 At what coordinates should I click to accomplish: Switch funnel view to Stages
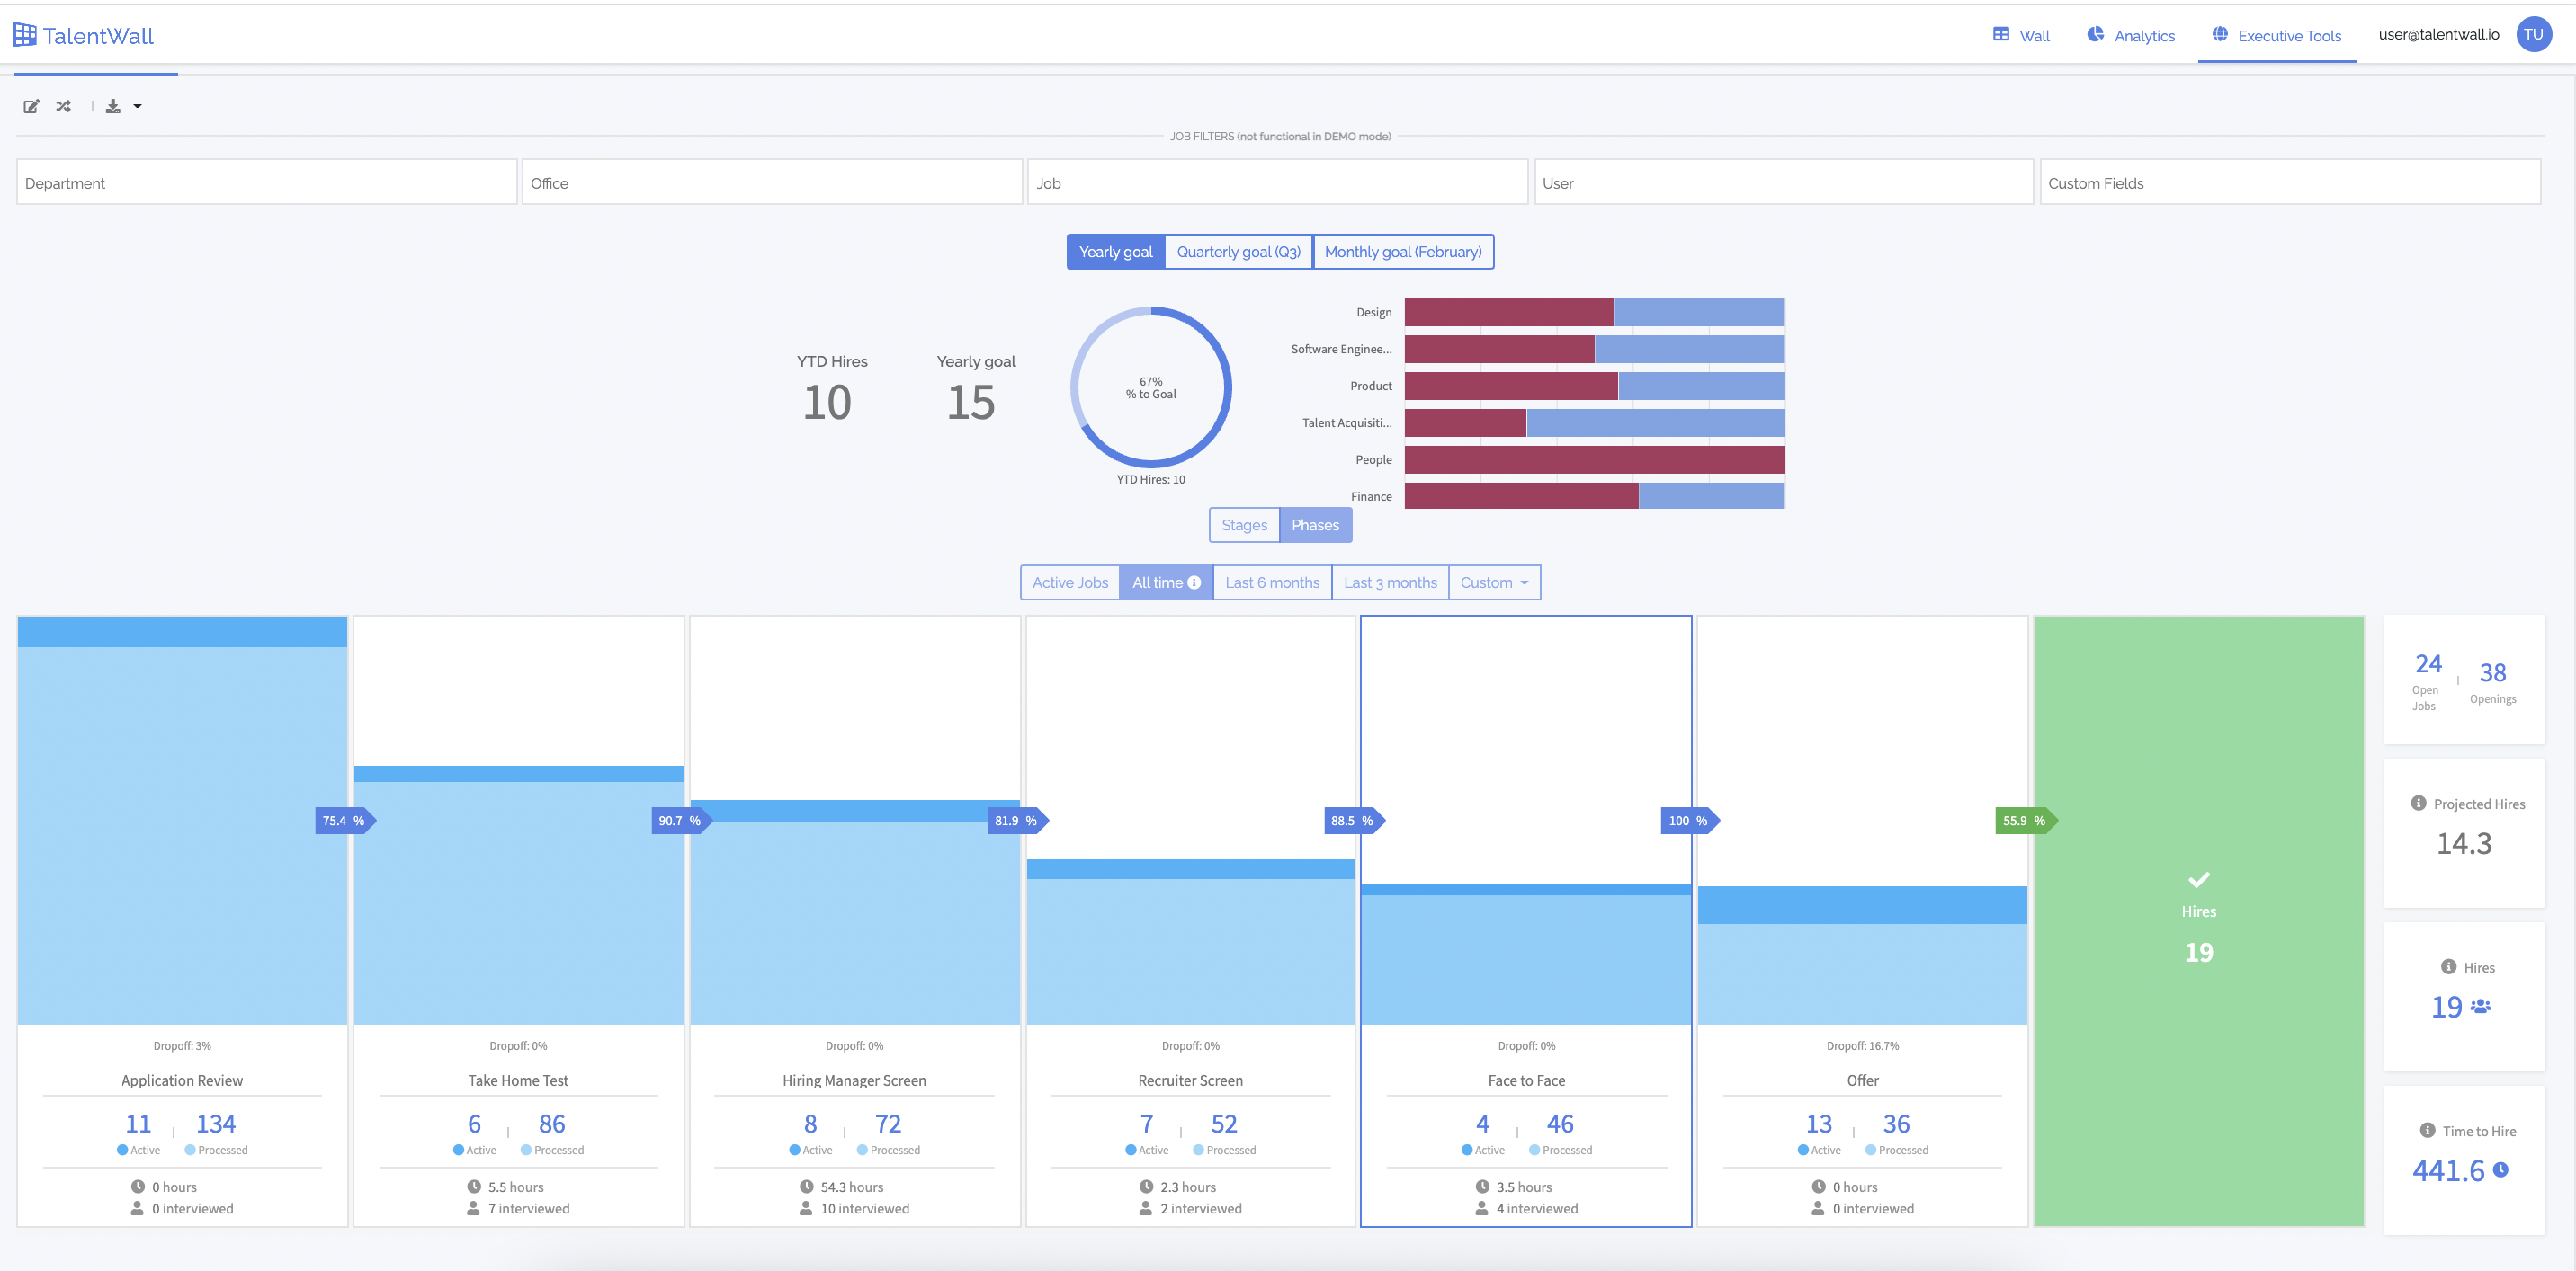(x=1243, y=525)
